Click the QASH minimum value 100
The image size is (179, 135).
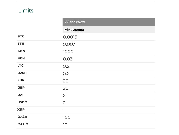coord(67,118)
